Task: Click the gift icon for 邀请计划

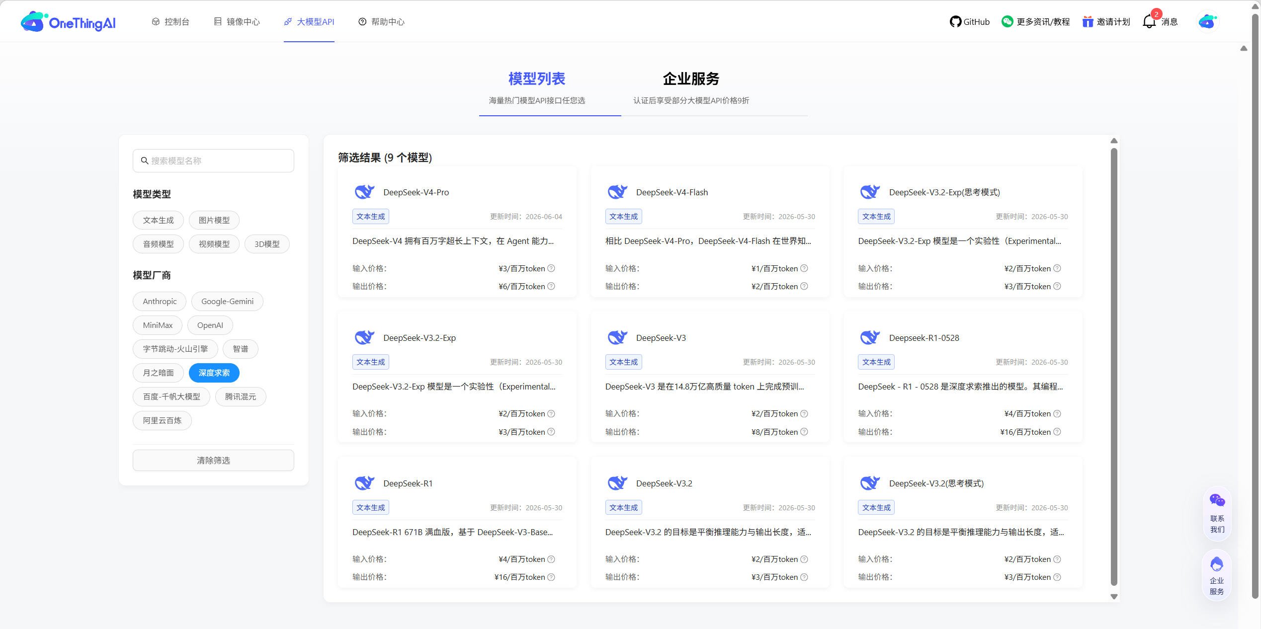Action: [1088, 22]
